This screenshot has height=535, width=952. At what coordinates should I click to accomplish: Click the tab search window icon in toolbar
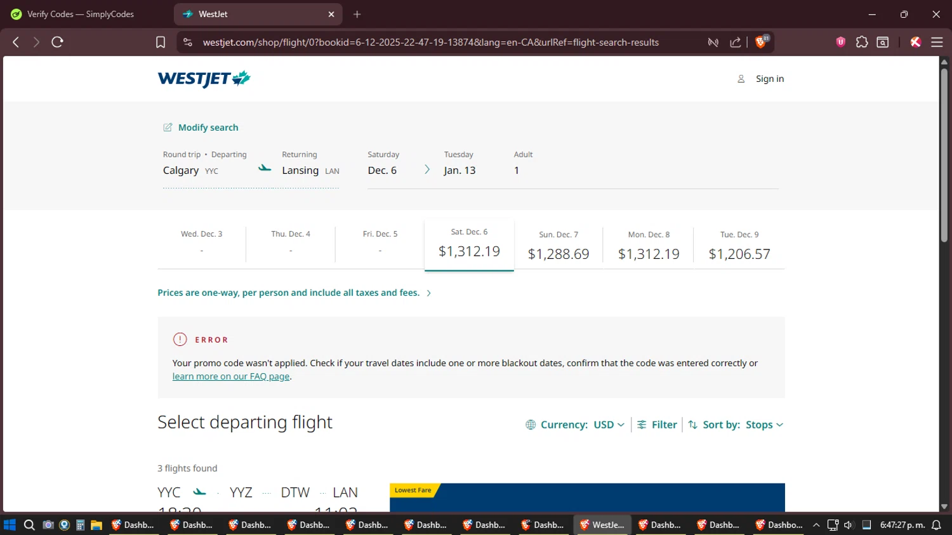(x=883, y=42)
